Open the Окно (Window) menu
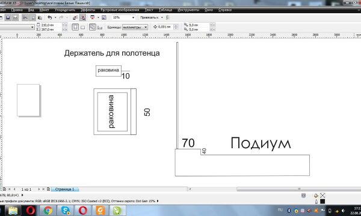Image resolution: width=361 pixels, height=216 pixels. click(x=209, y=10)
